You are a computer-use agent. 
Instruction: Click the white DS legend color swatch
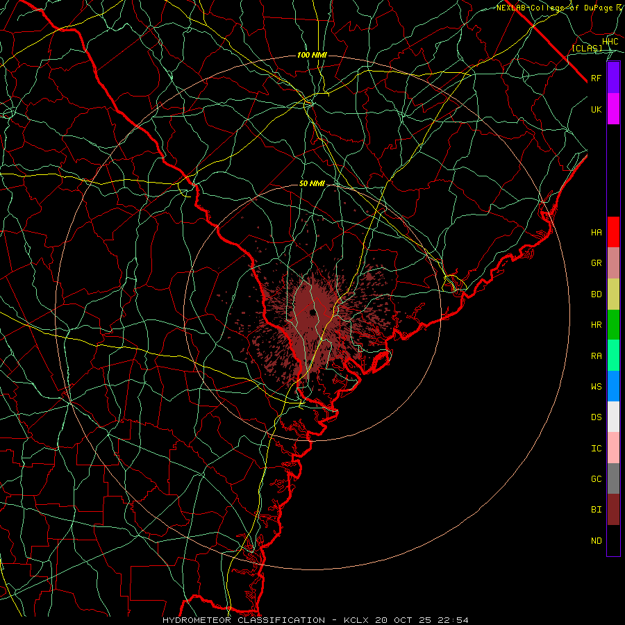click(613, 417)
